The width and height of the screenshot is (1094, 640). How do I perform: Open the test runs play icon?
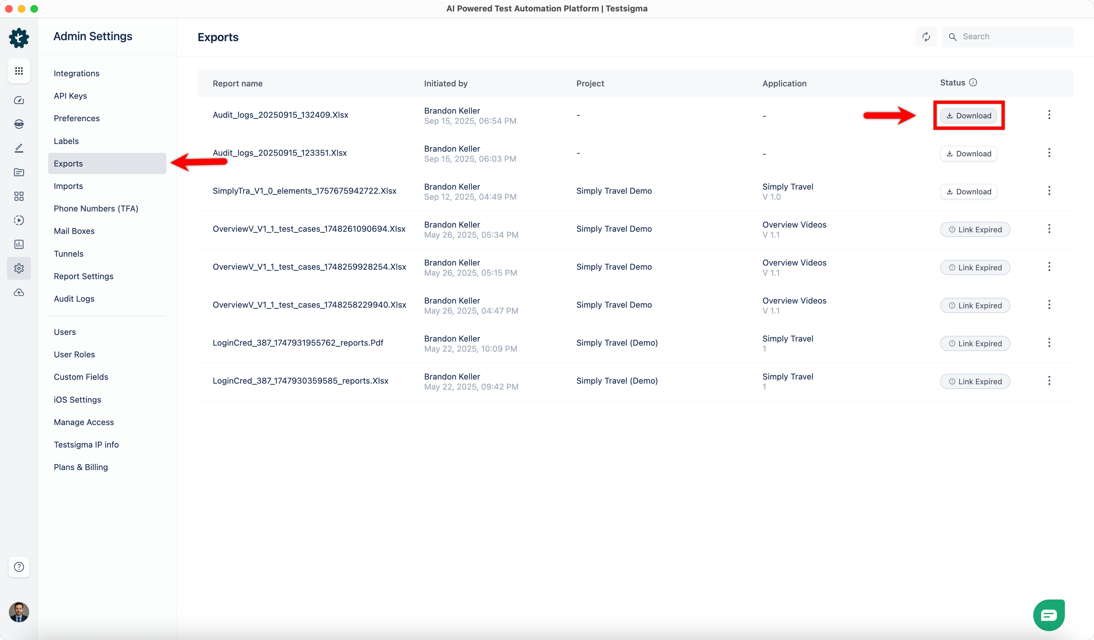tap(19, 220)
